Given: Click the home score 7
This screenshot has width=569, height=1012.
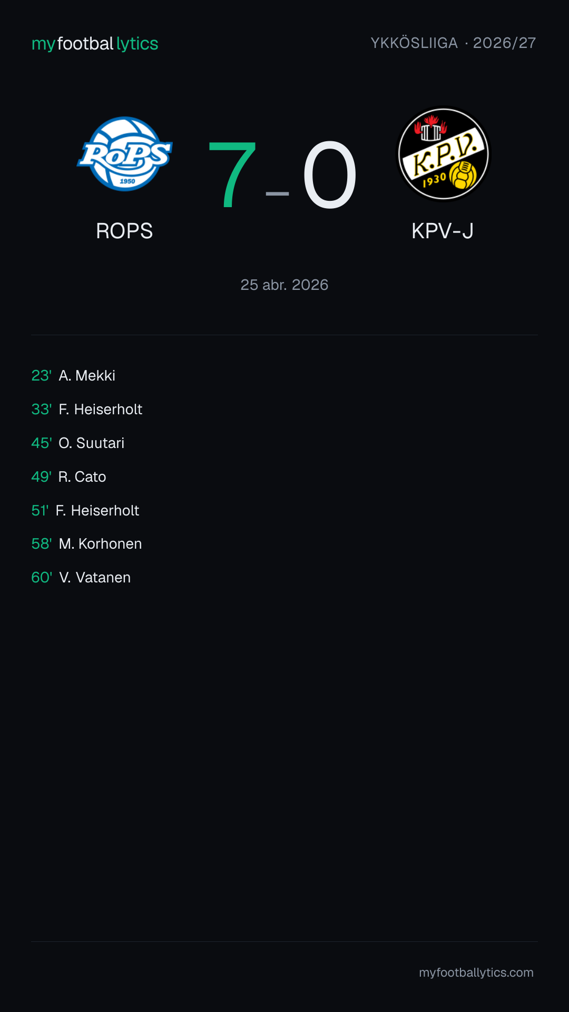Looking at the screenshot, I should click(x=232, y=174).
